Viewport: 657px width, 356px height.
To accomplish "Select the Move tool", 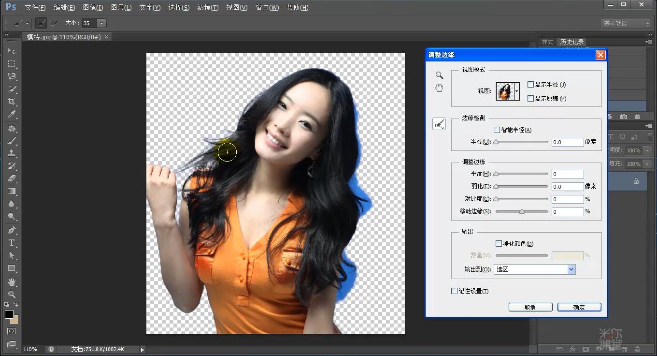I will [11, 50].
